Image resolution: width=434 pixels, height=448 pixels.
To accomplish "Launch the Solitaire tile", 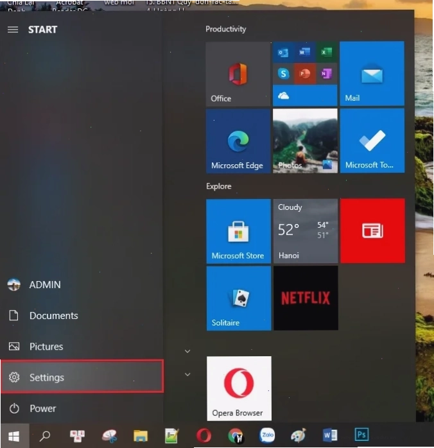I will [239, 298].
